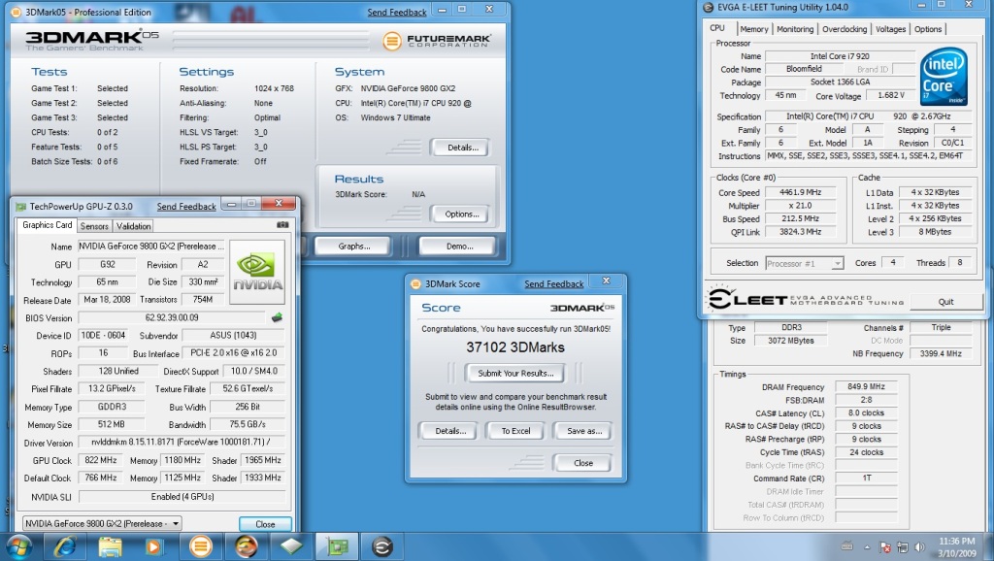Viewport: 994px width, 561px height.
Task: Switch to 3DMark05 orange taskbar icon
Action: (200, 546)
